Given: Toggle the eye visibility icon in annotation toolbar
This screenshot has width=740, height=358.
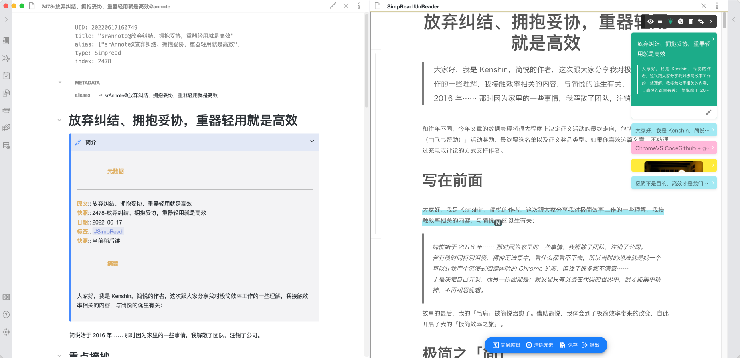Looking at the screenshot, I should pyautogui.click(x=650, y=22).
